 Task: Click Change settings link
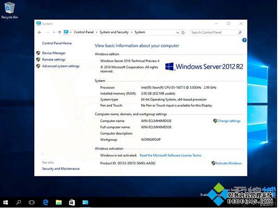coord(229,121)
